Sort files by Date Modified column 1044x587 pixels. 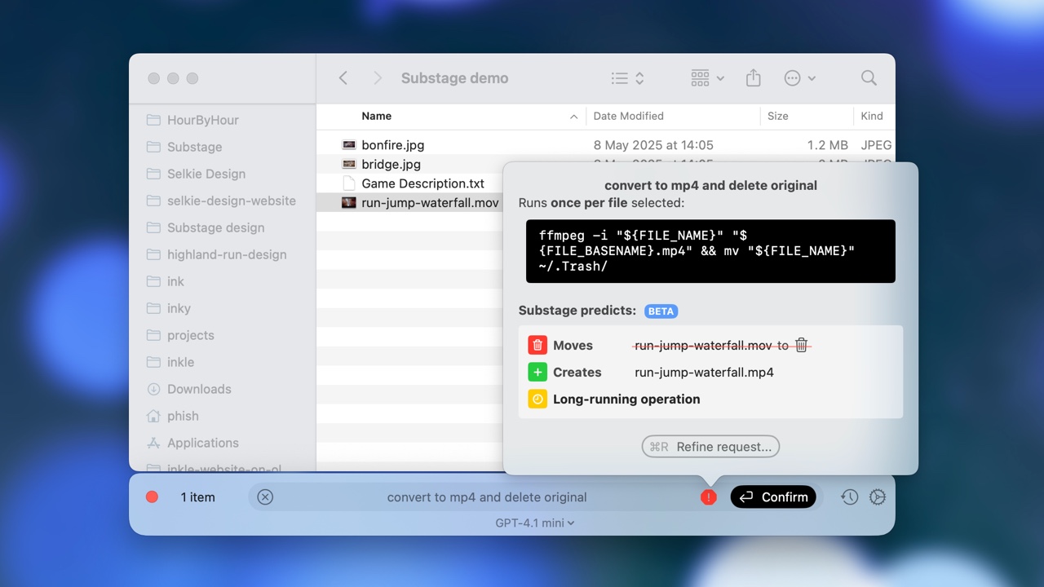(628, 117)
